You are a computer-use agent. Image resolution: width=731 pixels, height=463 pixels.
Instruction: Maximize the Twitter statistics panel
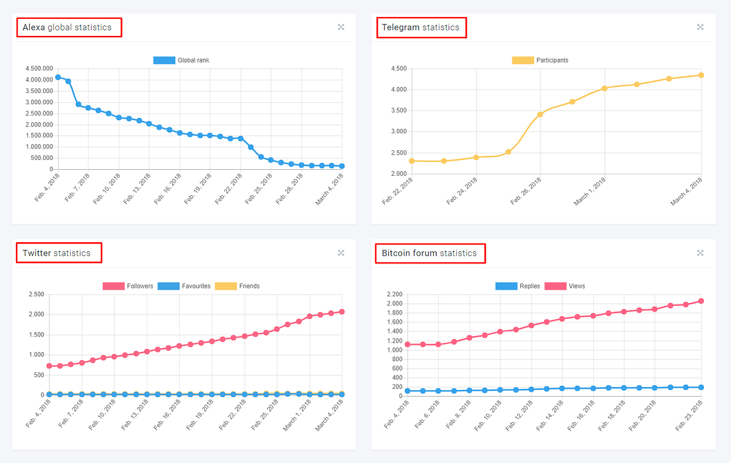pos(341,252)
